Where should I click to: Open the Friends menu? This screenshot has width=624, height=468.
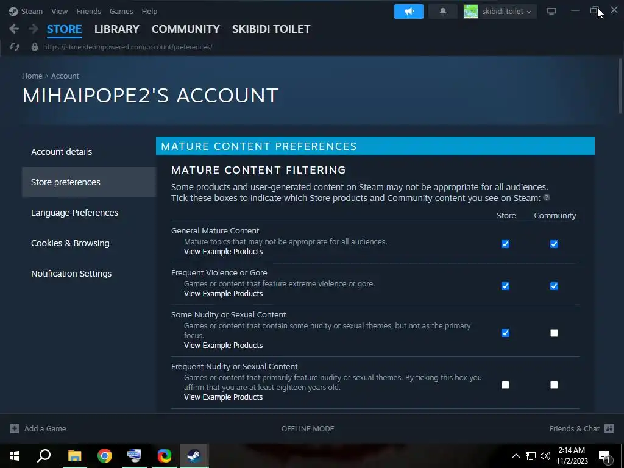(x=89, y=11)
